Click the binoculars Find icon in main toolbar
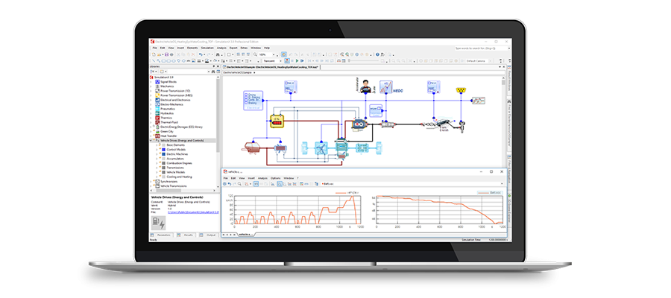Screen dimensions: 671x298 coord(218,54)
